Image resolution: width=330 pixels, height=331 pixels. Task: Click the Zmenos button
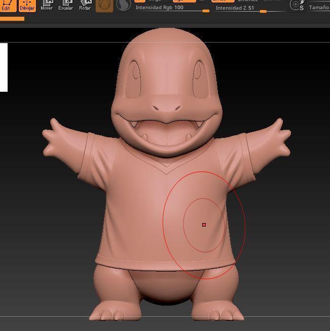pos(247,1)
